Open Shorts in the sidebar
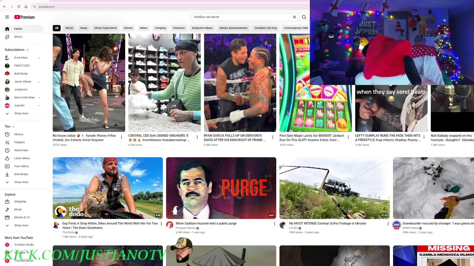This screenshot has width=474, height=266. (23, 37)
